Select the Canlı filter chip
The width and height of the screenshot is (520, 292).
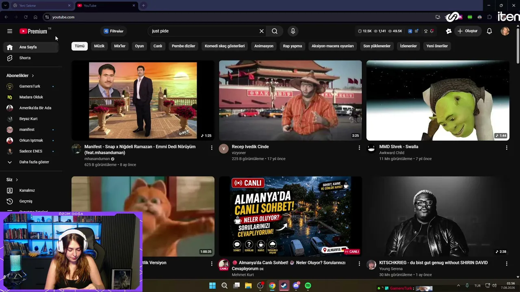pos(158,46)
